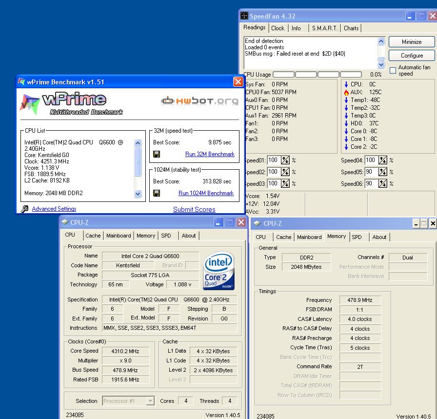Adjust the Speed04 spinner arrows
This screenshot has height=419, width=437.
383,160
